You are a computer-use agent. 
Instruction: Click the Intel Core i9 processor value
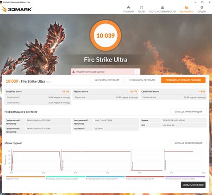(103, 120)
